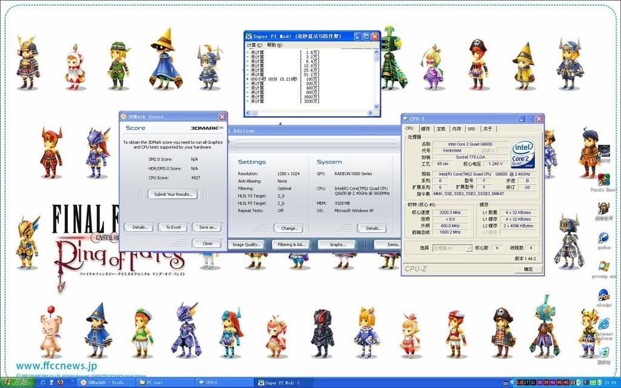
Task: Switch to 3DMark06 taskbar button
Action: (x=106, y=383)
